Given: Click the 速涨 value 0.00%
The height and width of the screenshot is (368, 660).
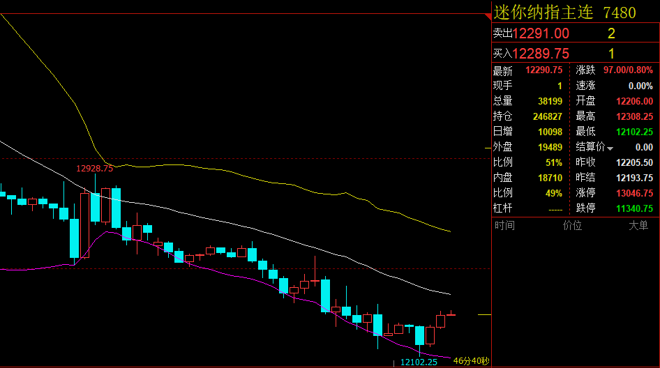Looking at the screenshot, I should (640, 86).
